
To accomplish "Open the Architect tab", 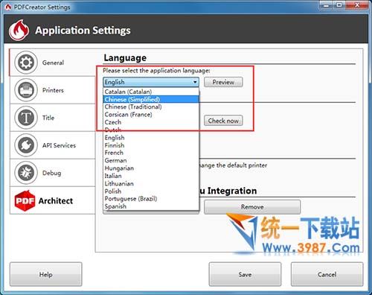I will [52, 200].
